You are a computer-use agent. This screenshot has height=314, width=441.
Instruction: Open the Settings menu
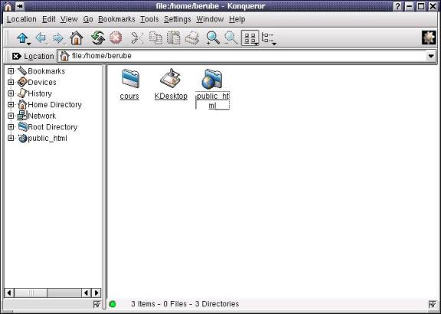pyautogui.click(x=178, y=19)
